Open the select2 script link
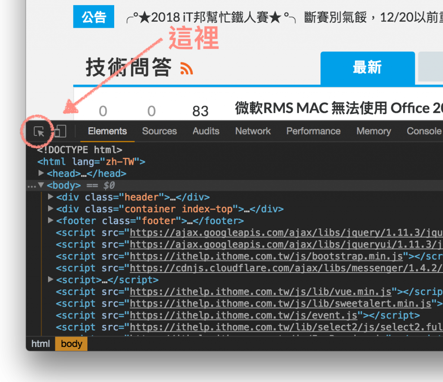The image size is (443, 382). [286, 327]
